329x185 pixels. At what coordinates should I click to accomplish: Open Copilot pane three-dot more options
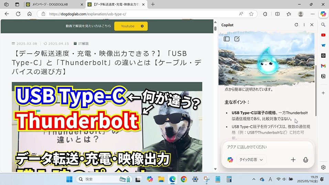tap(304, 25)
